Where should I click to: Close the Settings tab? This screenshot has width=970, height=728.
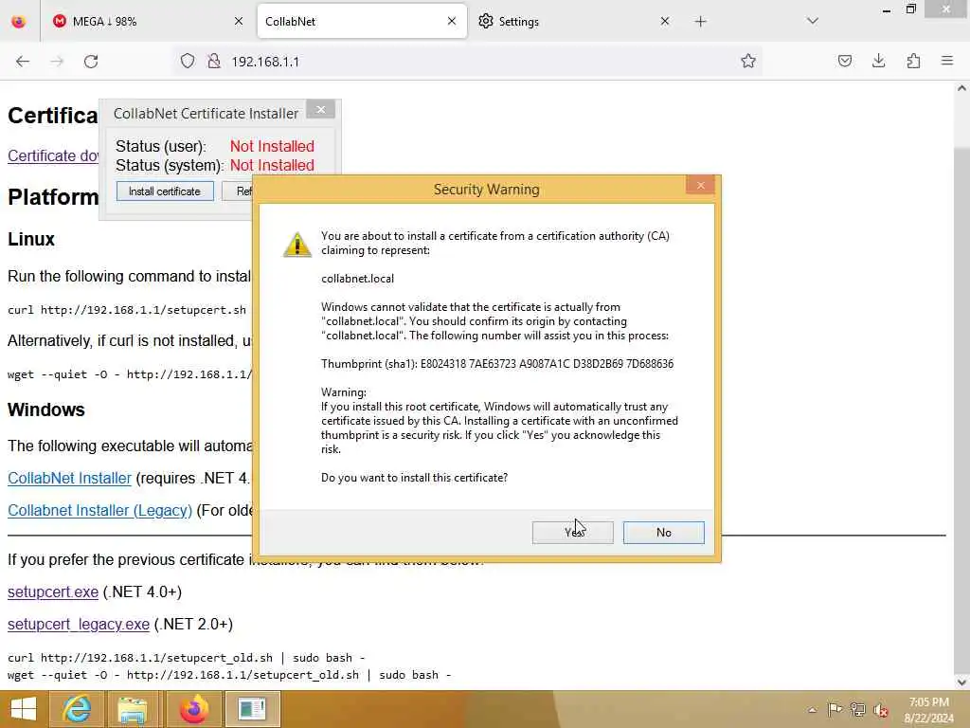pyautogui.click(x=665, y=22)
